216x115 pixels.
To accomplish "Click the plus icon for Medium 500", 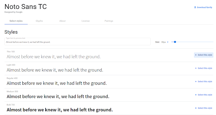I will coord(196,95).
